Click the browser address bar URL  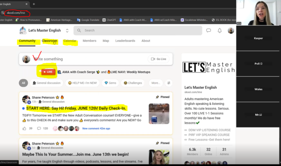(16, 13)
